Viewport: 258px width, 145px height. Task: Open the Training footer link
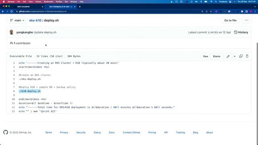point(180,133)
